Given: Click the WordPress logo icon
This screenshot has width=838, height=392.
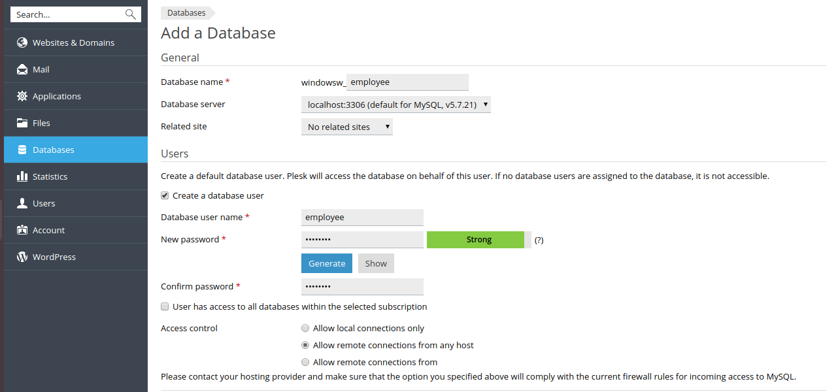Looking at the screenshot, I should [22, 257].
